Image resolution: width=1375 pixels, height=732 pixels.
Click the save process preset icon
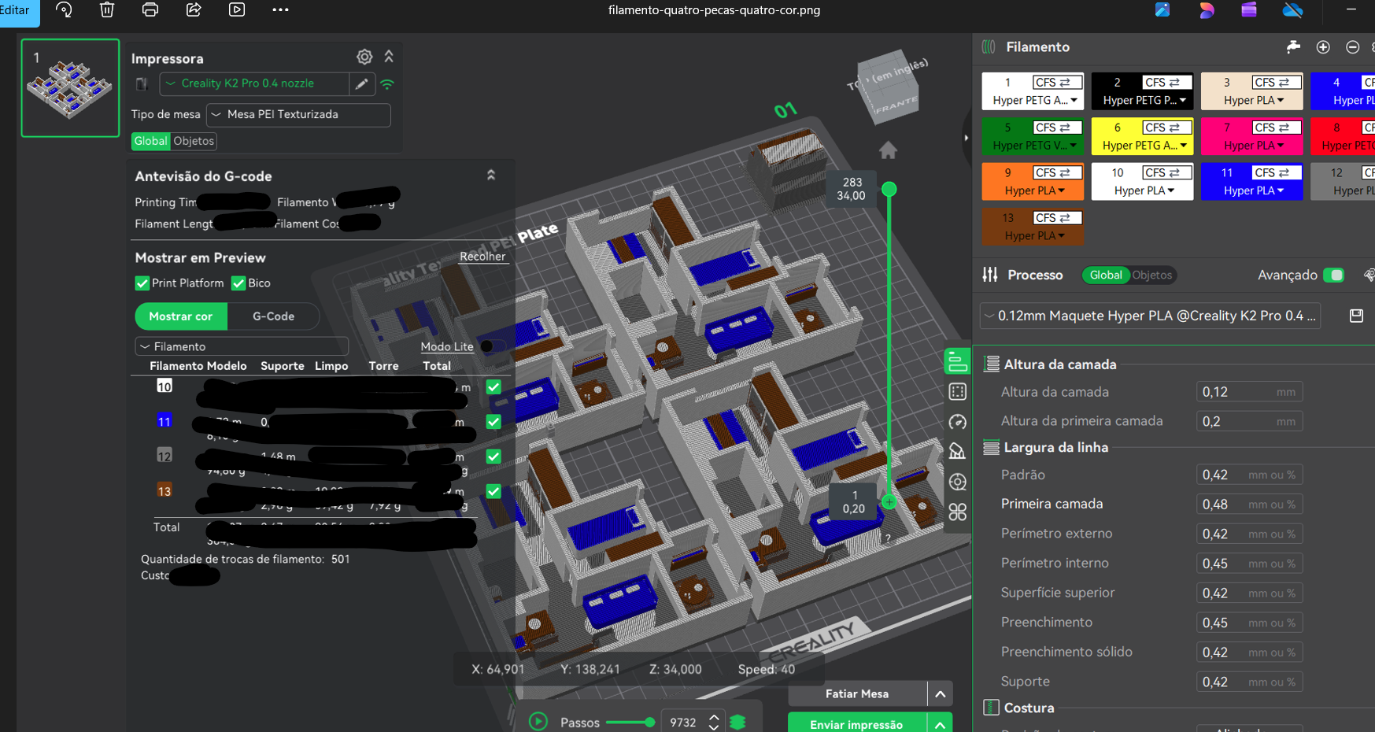pyautogui.click(x=1356, y=316)
